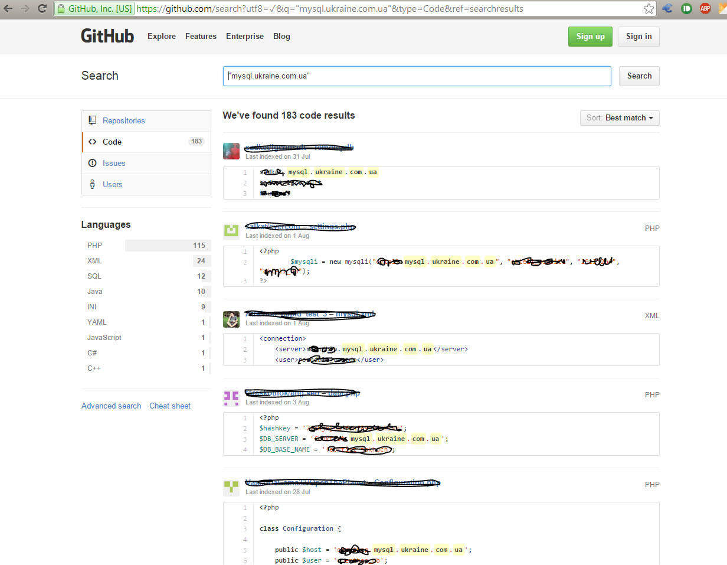Bookmark page with the star icon

click(x=649, y=9)
